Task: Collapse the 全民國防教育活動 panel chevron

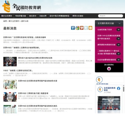Action: click(119, 23)
